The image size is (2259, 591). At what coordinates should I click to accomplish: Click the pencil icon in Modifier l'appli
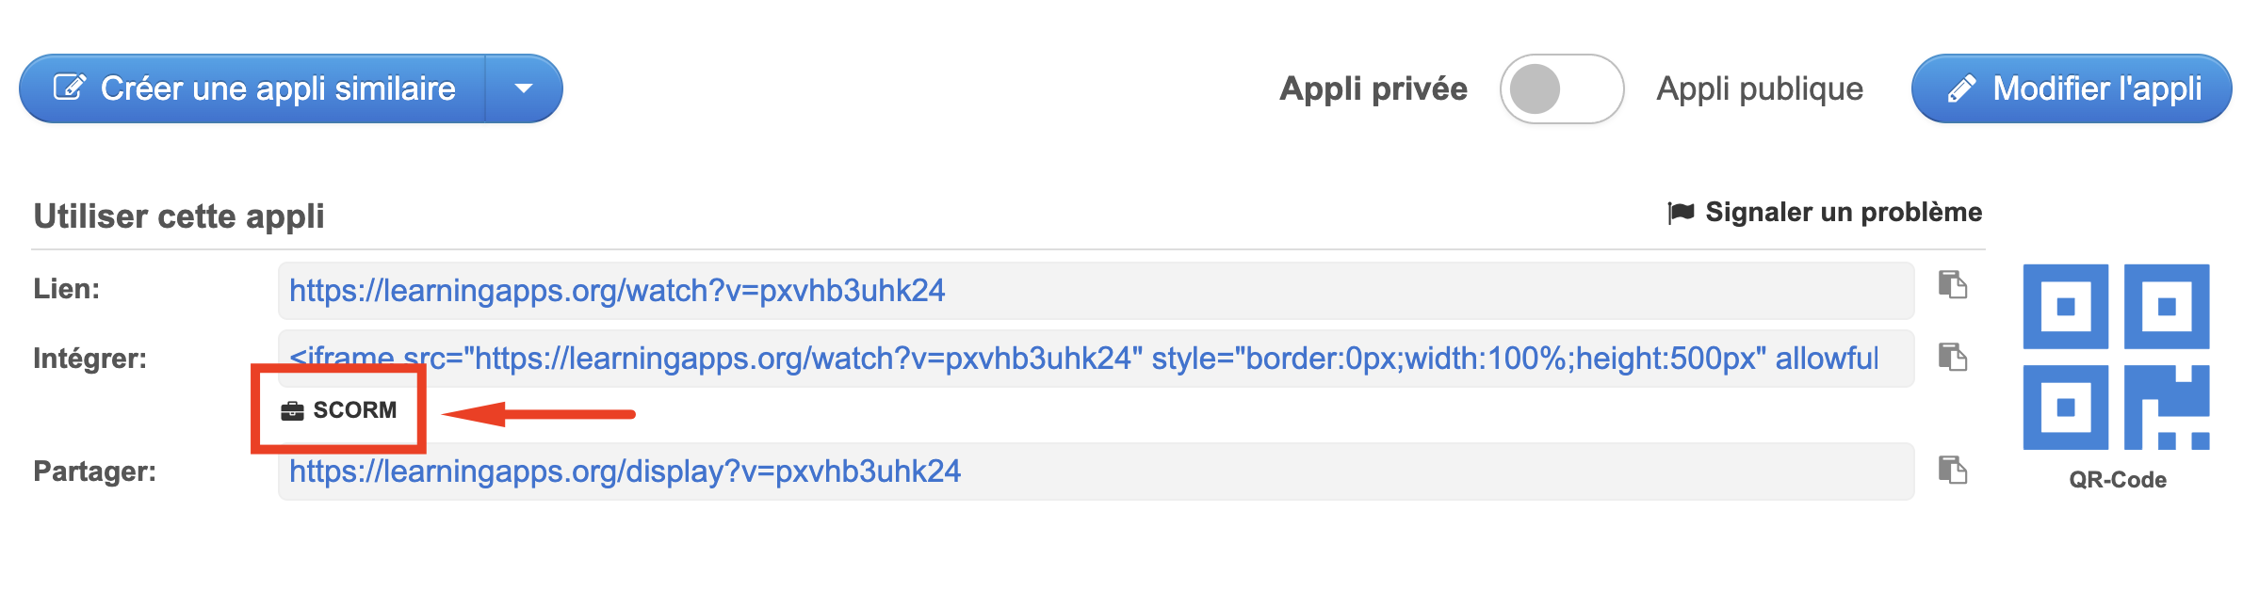pyautogui.click(x=1961, y=89)
